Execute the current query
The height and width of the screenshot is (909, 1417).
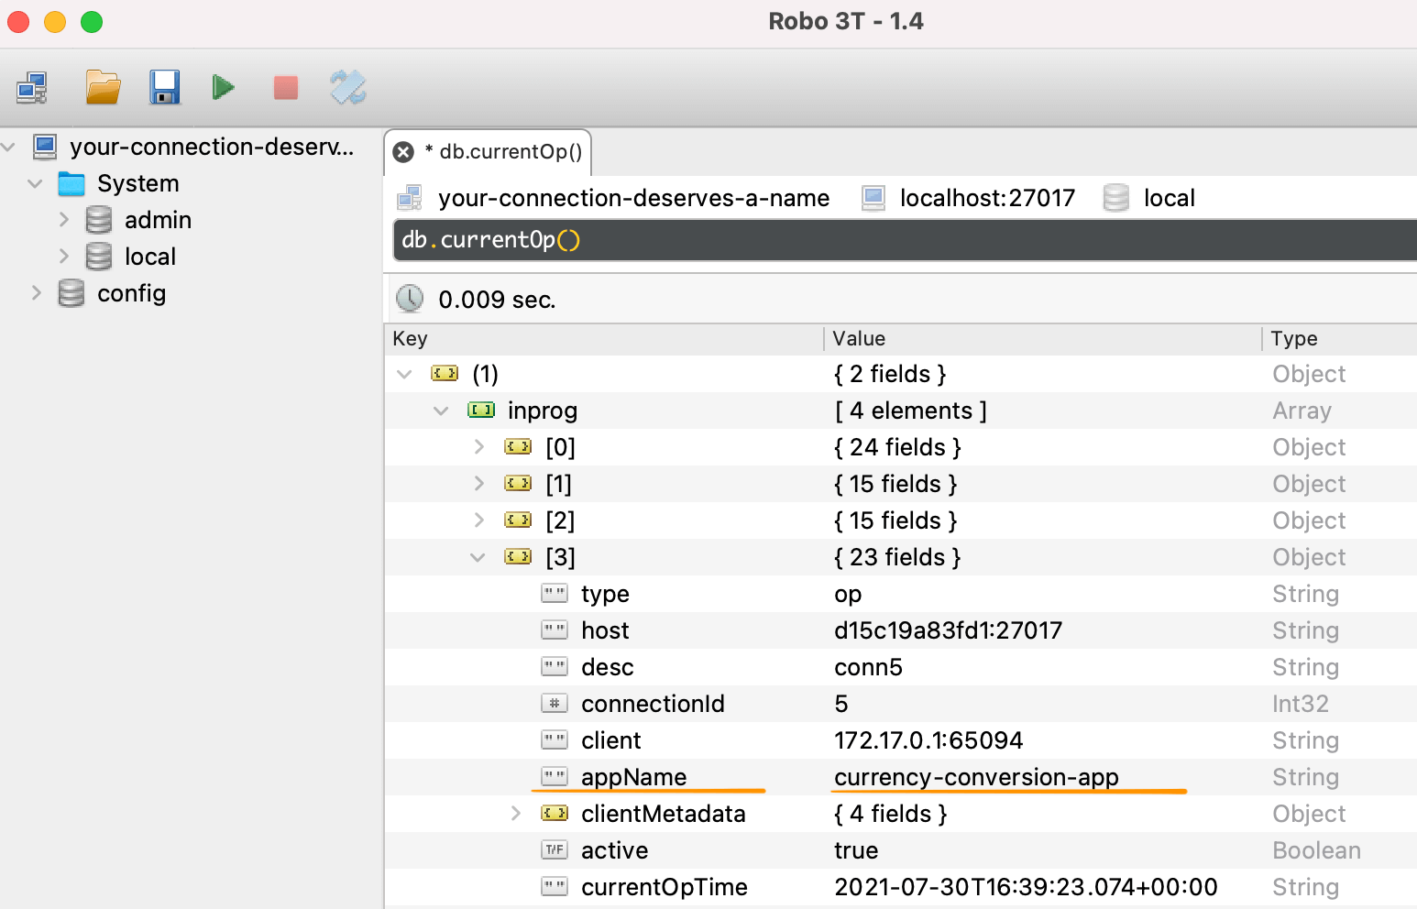224,87
